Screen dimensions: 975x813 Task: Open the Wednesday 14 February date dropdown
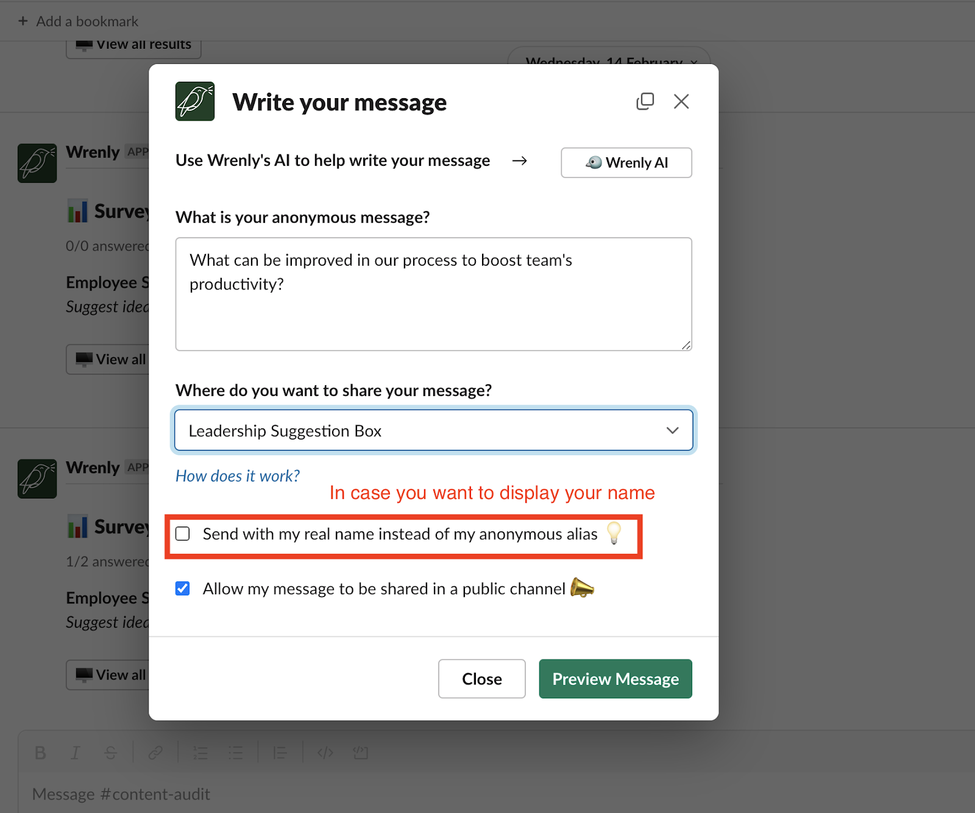point(609,55)
